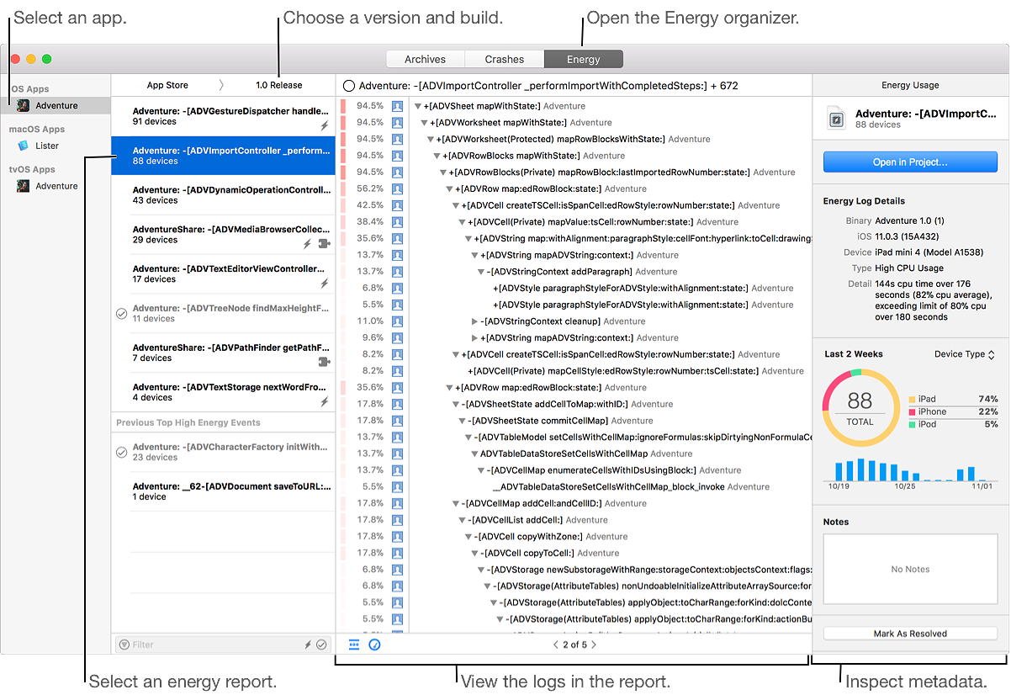Click person icon beside -[ADVSheetState commitCellMap]
Viewport: 1011px width, 695px height.
point(398,421)
